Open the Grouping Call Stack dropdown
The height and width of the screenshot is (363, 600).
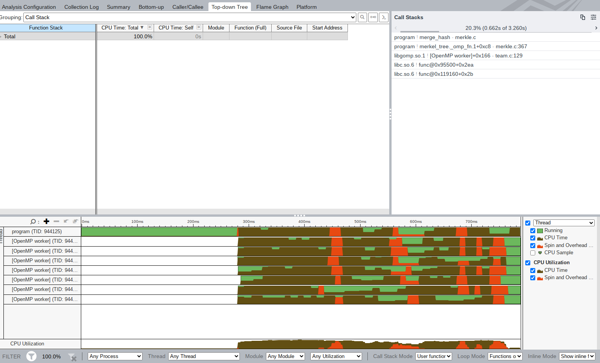(x=190, y=17)
